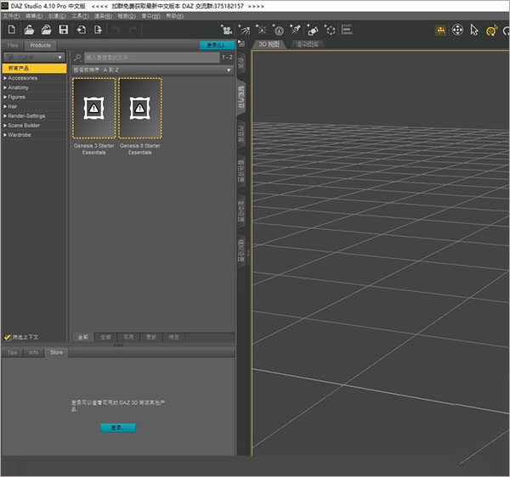The image size is (510, 477).
Task: Click the product search text field
Action: pos(152,58)
